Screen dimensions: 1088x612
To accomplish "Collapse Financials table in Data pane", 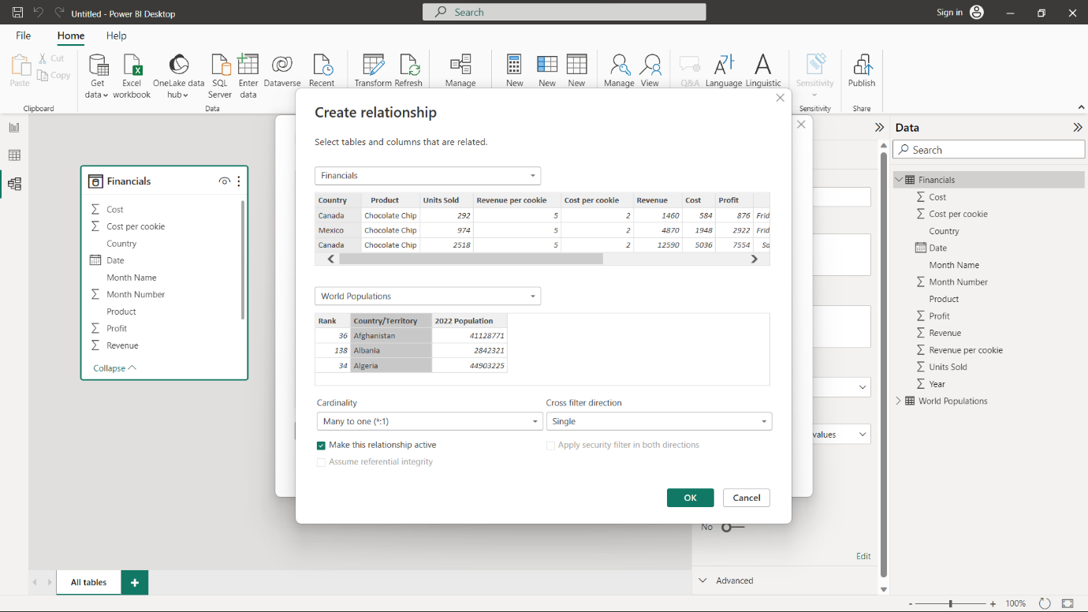I will 898,180.
